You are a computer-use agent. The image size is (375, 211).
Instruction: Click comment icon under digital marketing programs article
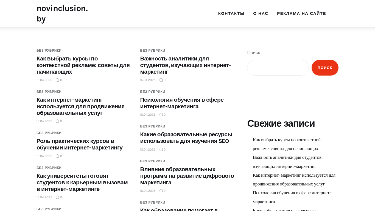tap(161, 191)
